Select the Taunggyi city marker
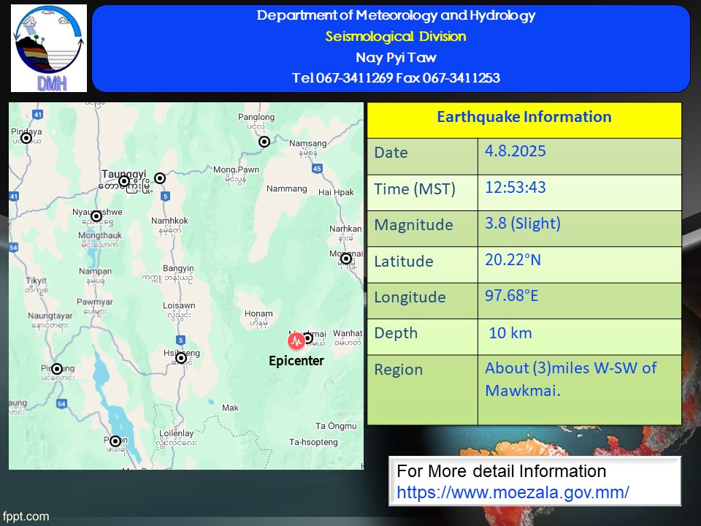 click(124, 181)
